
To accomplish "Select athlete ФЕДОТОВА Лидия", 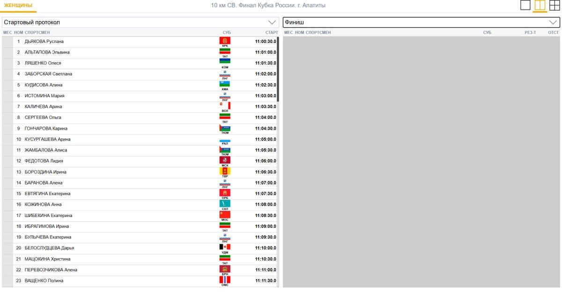I will (44, 161).
